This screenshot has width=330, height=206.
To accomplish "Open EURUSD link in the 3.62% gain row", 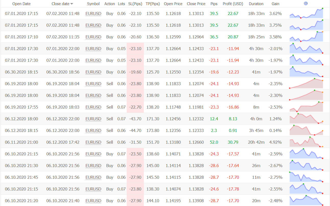I will click(93, 13).
